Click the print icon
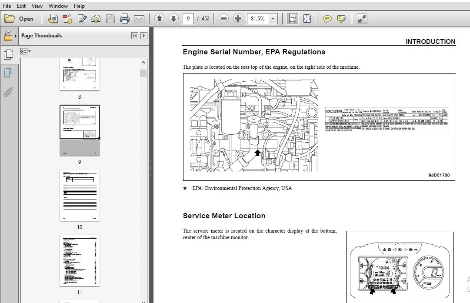 125,19
